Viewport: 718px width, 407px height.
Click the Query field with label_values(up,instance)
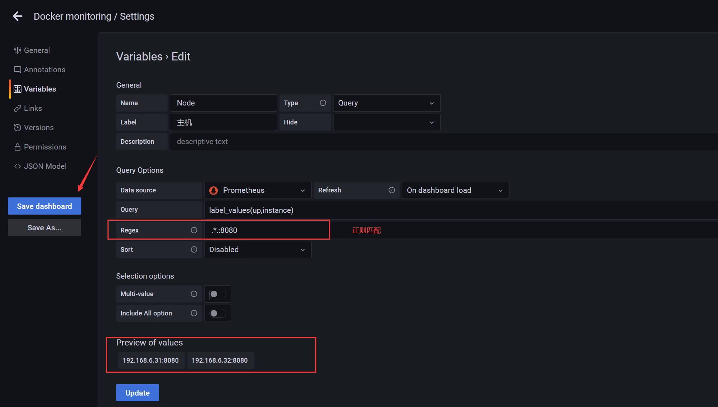pos(461,210)
